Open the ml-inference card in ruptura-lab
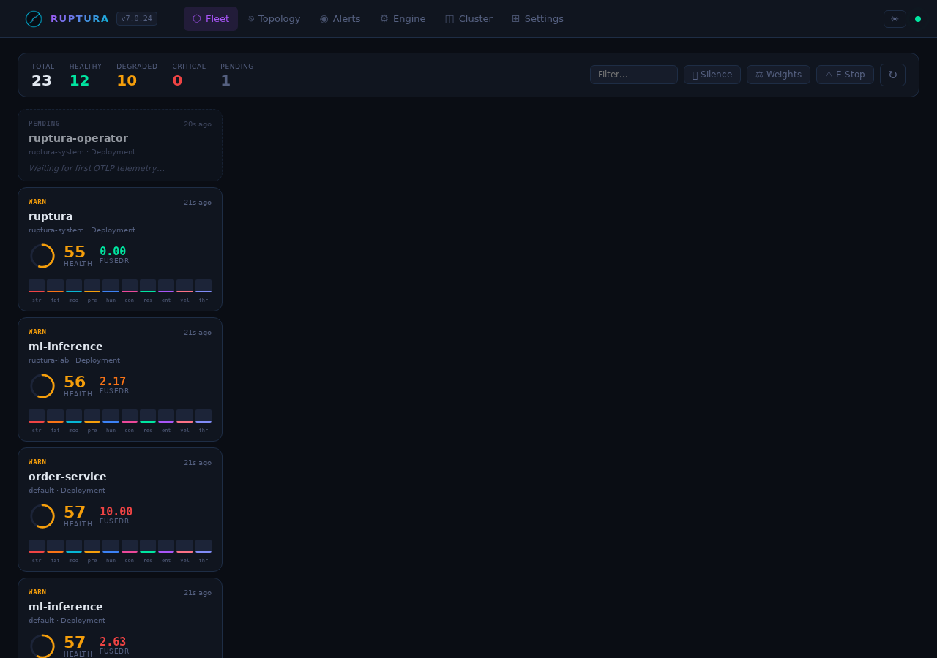Viewport: 937px width, 658px height. pyautogui.click(x=66, y=347)
